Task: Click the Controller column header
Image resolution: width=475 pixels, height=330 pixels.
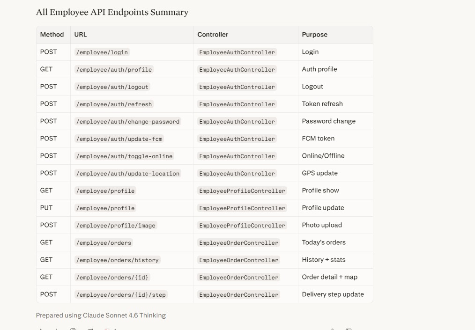Action: (213, 35)
